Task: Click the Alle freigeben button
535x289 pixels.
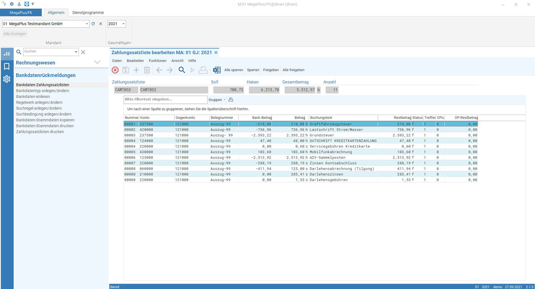Action: [x=293, y=70]
